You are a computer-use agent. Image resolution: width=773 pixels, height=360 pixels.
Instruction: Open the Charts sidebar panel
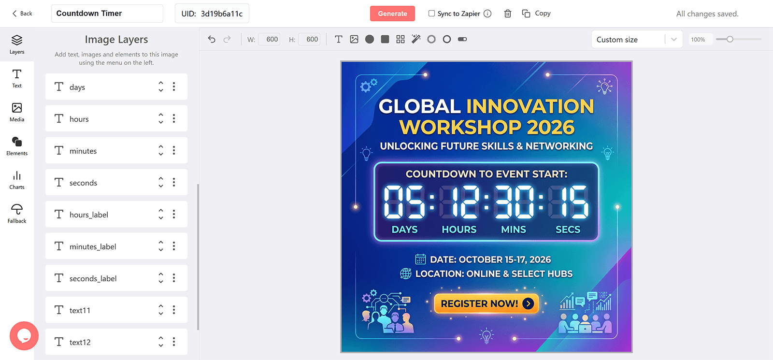tap(17, 180)
